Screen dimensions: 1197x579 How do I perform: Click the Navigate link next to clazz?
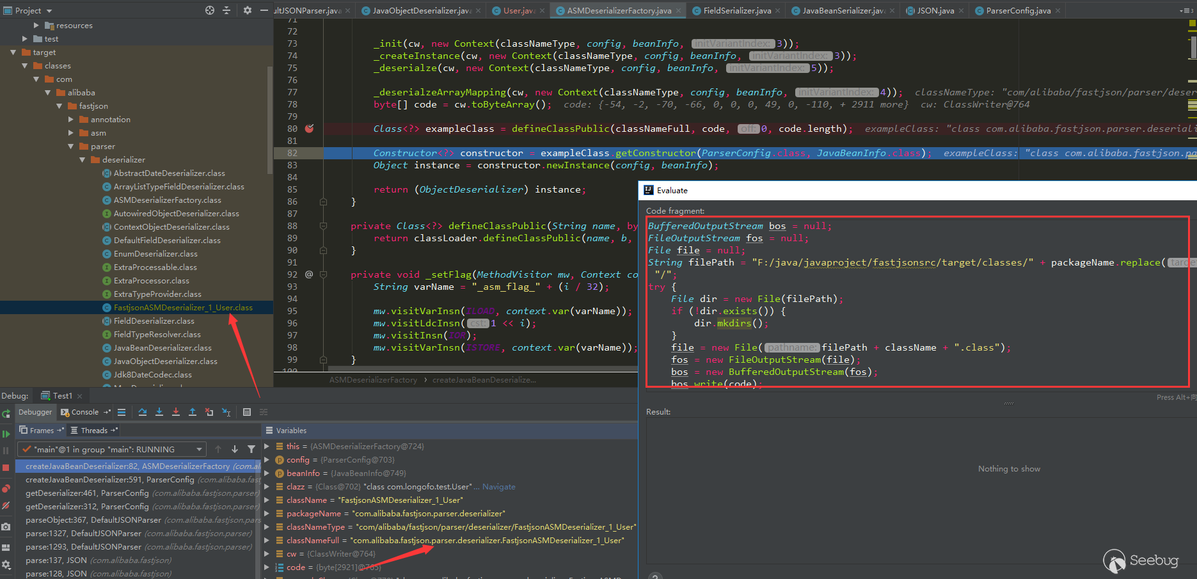click(498, 487)
